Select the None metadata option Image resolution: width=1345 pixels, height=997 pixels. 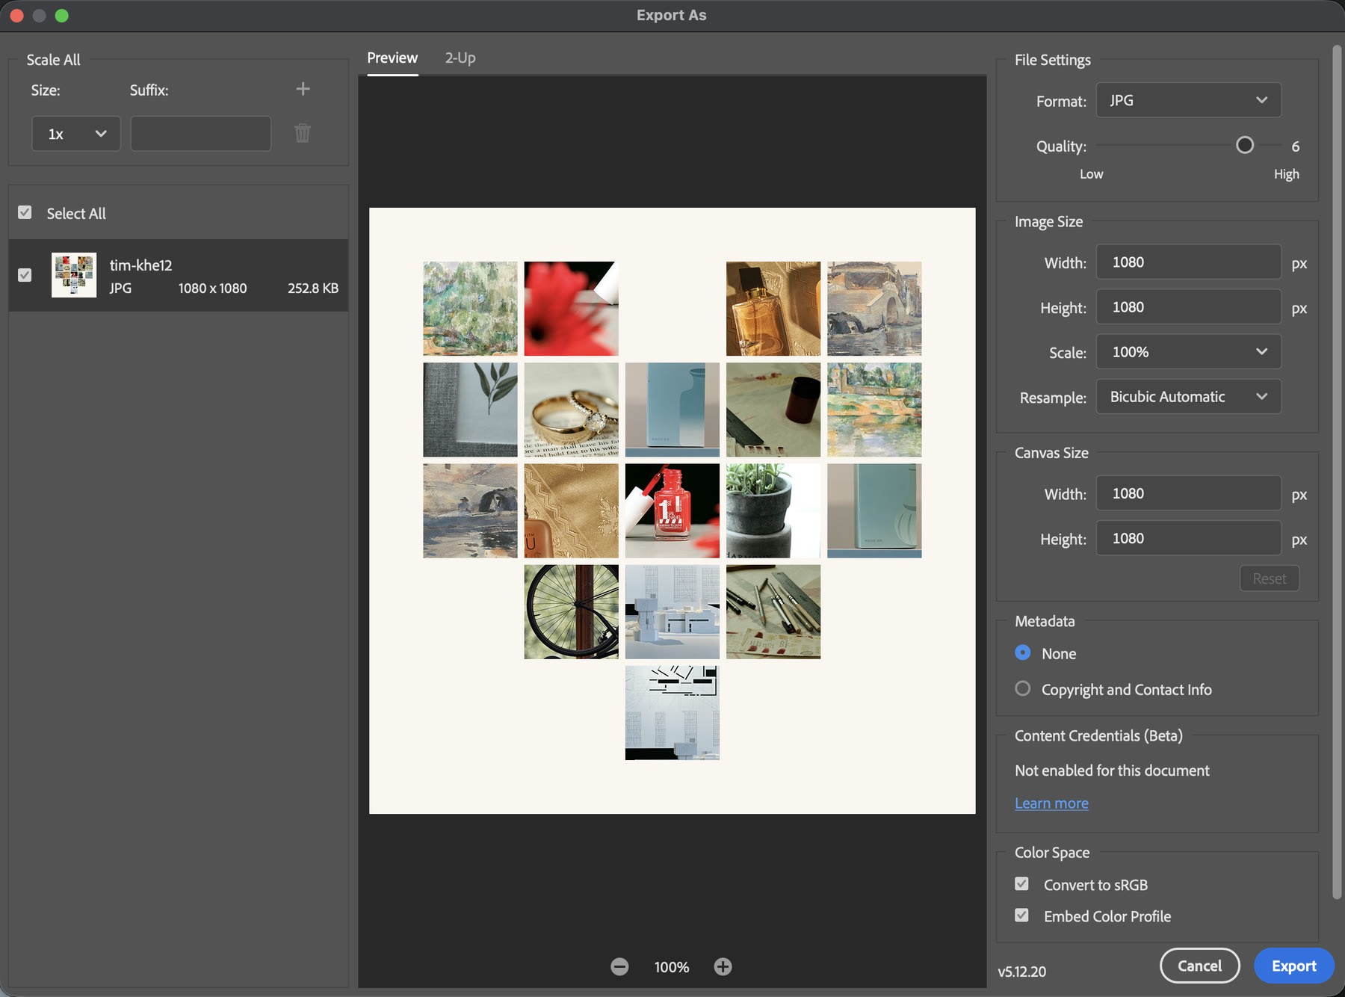pyautogui.click(x=1023, y=652)
